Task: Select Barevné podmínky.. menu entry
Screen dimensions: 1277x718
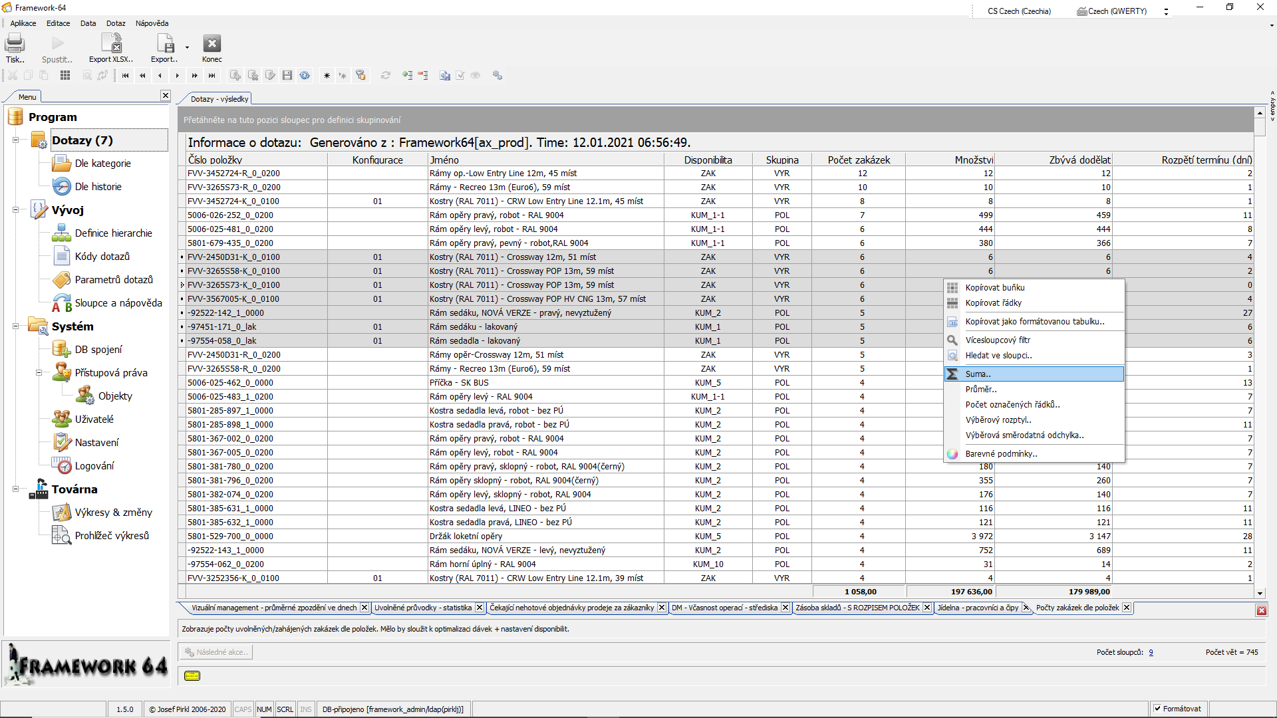Action: coord(1034,454)
